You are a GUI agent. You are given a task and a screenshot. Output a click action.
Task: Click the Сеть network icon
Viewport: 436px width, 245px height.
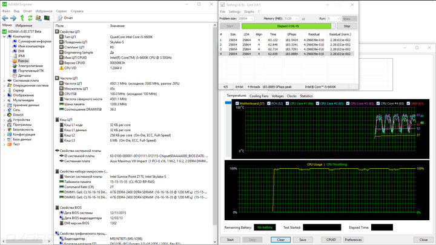point(10,109)
